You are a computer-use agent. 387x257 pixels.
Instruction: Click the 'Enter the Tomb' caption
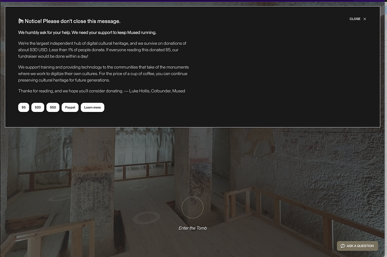tap(193, 228)
